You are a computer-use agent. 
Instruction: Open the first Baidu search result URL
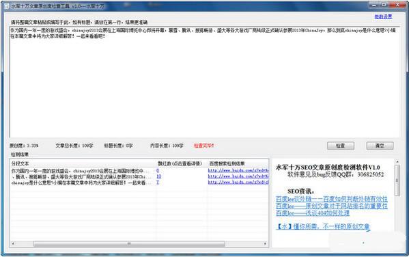[238, 171]
